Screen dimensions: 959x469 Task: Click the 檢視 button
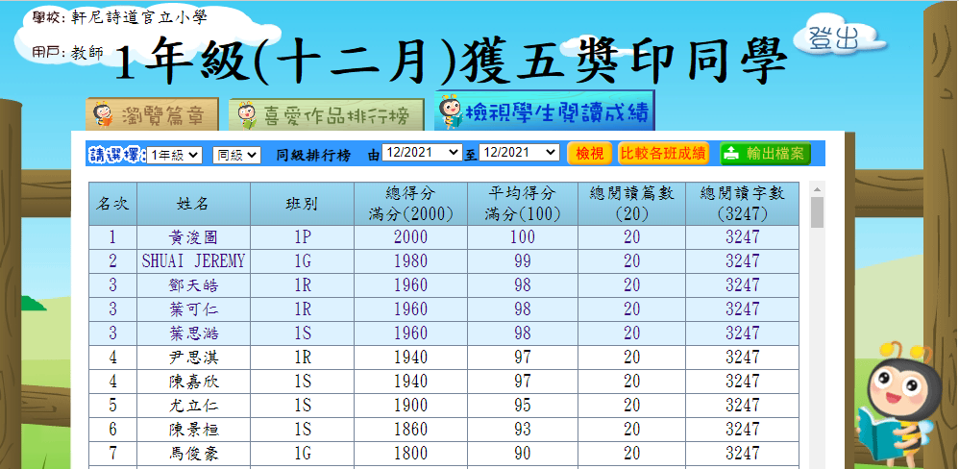coord(590,154)
